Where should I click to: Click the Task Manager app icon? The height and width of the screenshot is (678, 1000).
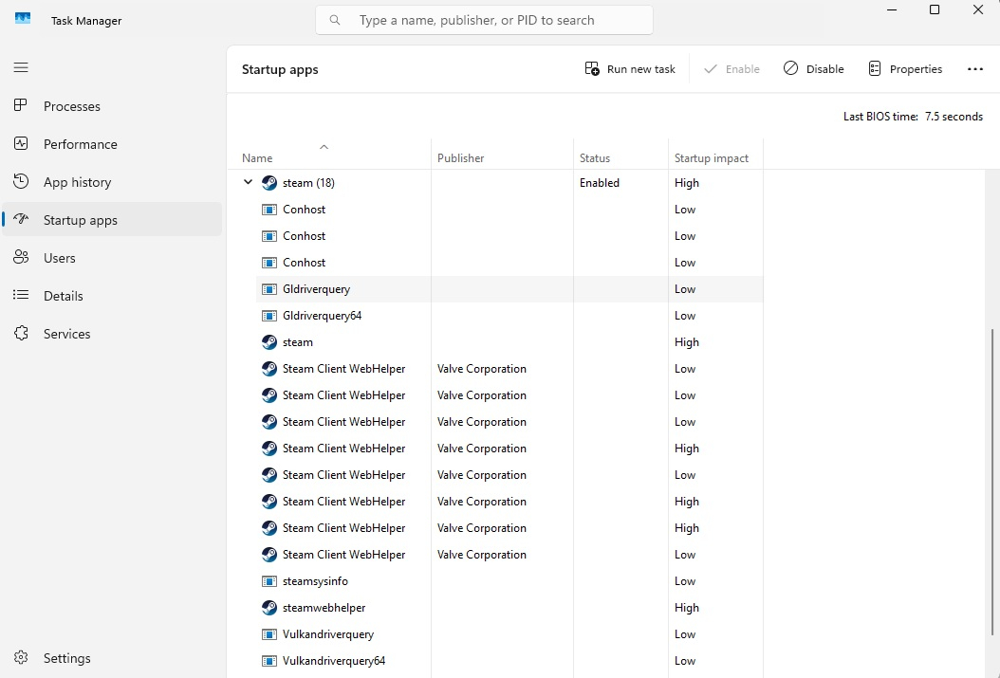pos(23,18)
